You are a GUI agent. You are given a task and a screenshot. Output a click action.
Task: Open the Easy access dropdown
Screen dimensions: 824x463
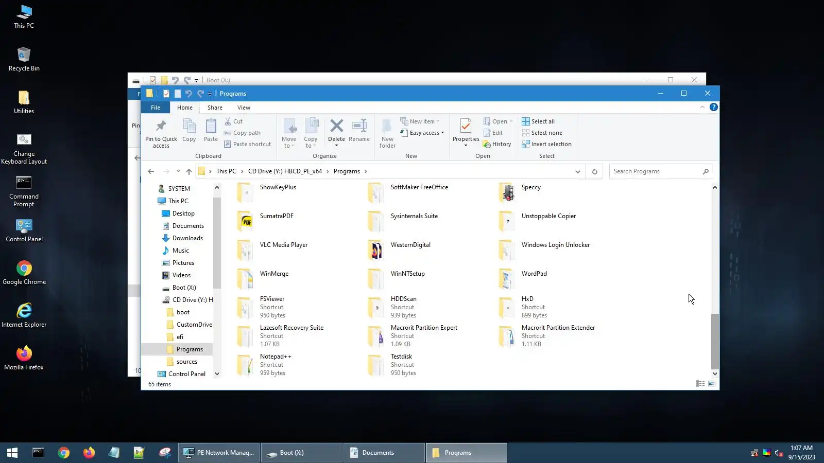tap(422, 133)
